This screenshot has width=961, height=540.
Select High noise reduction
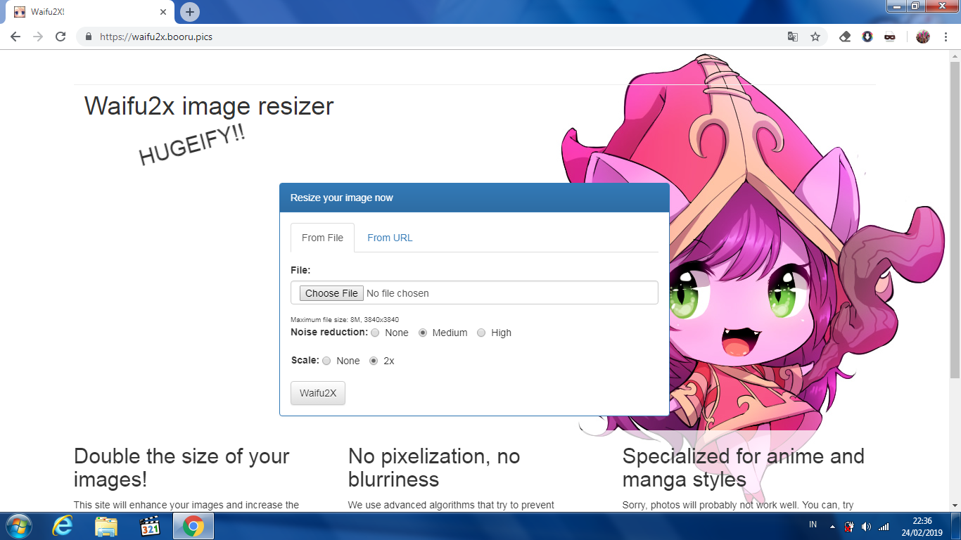481,333
